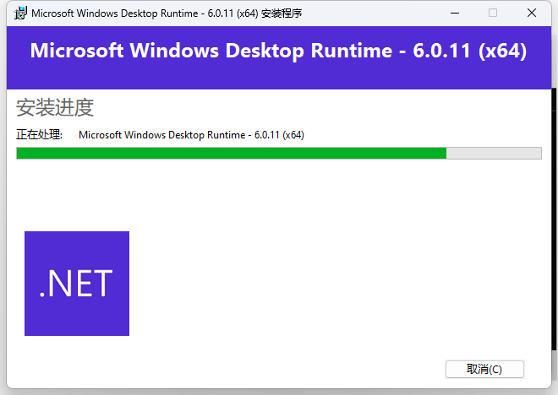Image resolution: width=558 pixels, height=395 pixels.
Task: Minimize the installer window
Action: tap(455, 14)
